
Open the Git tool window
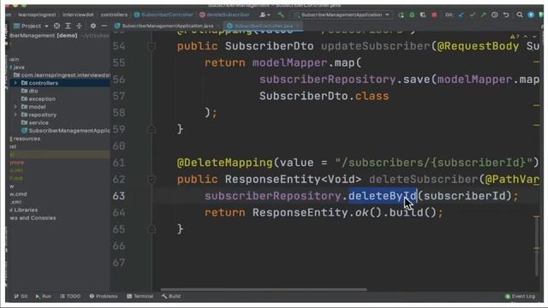click(x=21, y=296)
